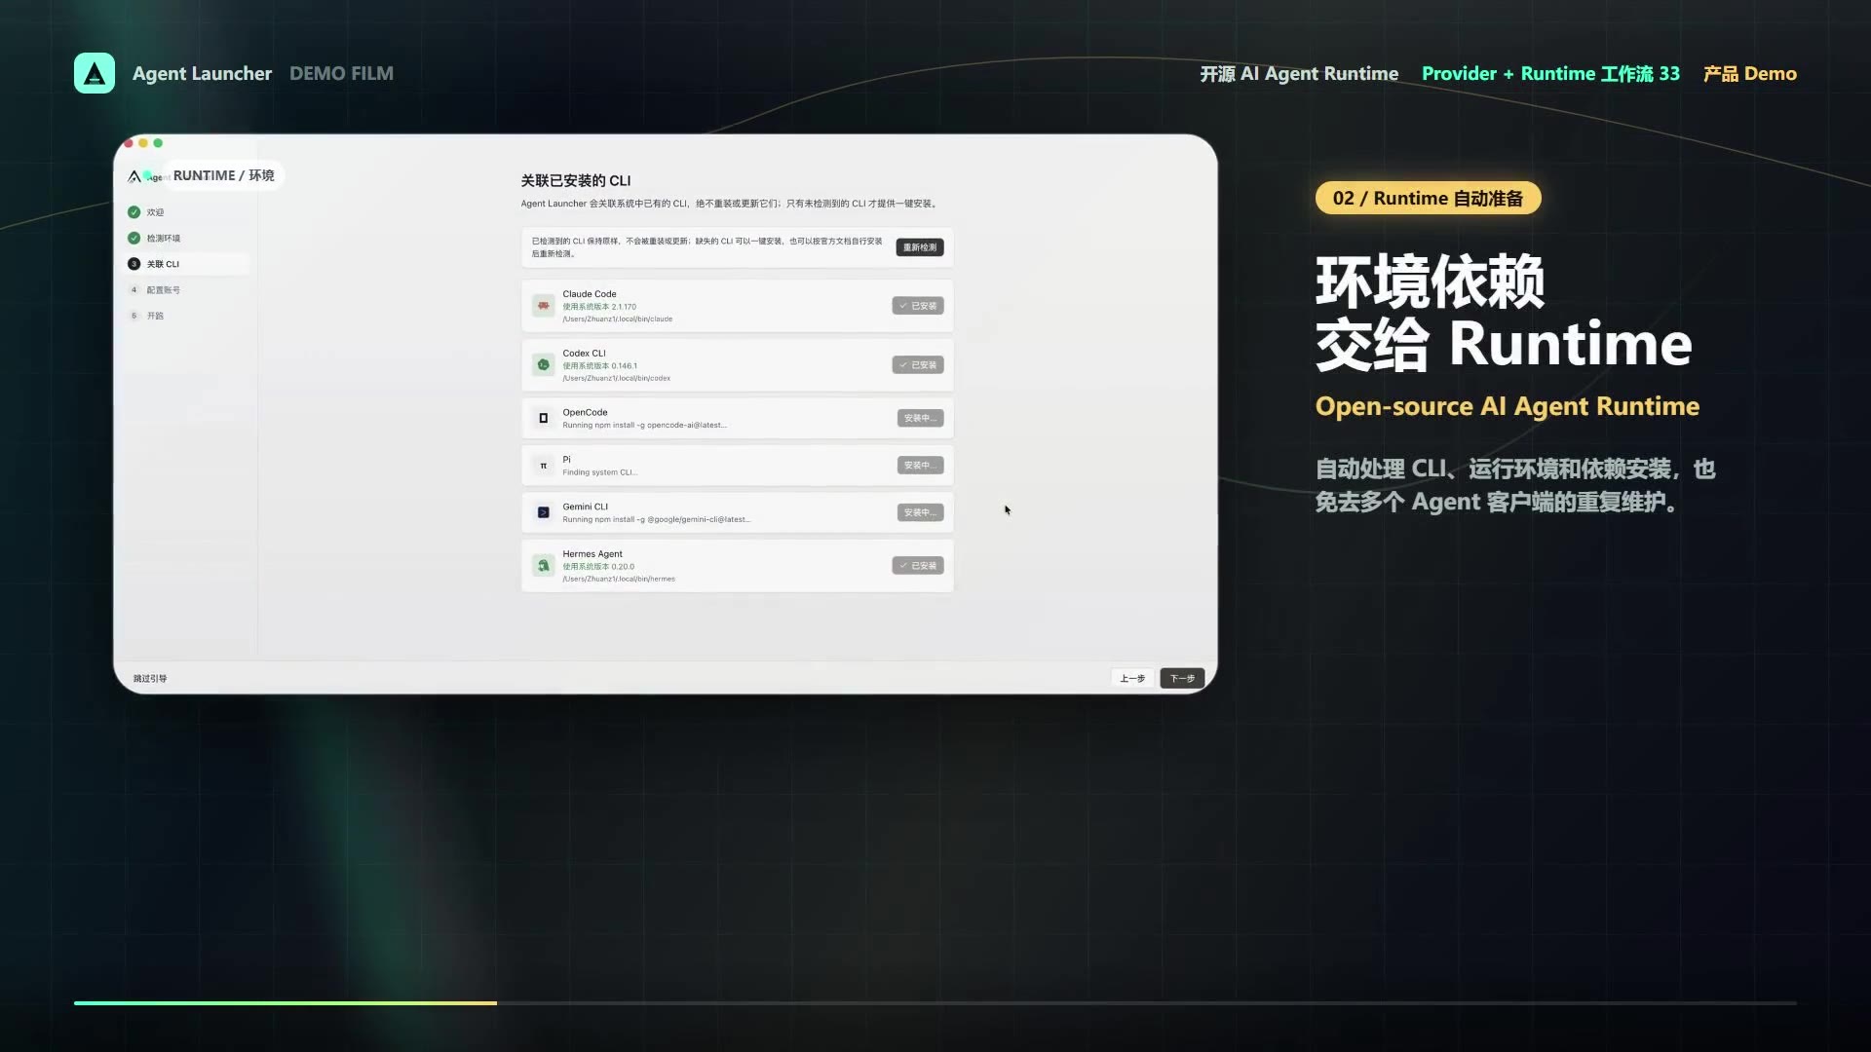Click the 上一步 previous button
The image size is (1871, 1052).
pyautogui.click(x=1132, y=678)
